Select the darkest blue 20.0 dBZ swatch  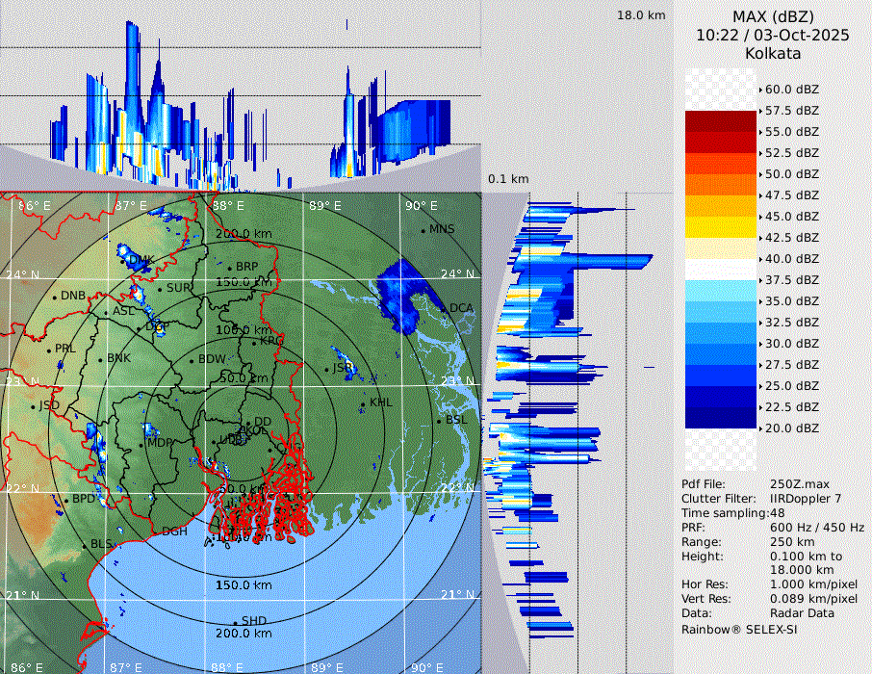coord(721,418)
